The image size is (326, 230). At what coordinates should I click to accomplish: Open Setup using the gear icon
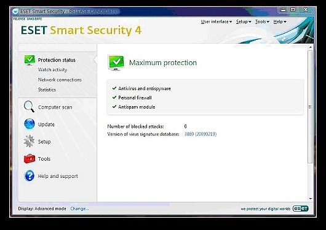(x=29, y=141)
